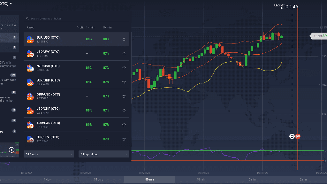
Task: Click USD/JPY 5 min profit 87%
Action: click(106, 54)
